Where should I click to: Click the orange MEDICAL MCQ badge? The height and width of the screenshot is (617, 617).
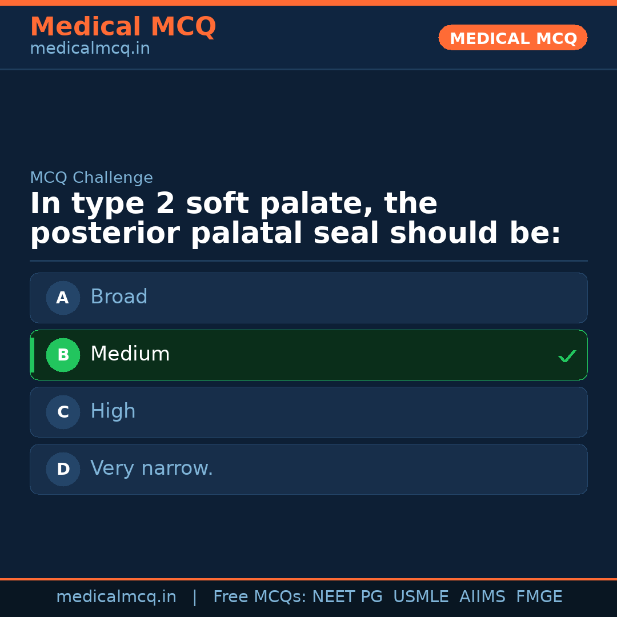tap(512, 38)
